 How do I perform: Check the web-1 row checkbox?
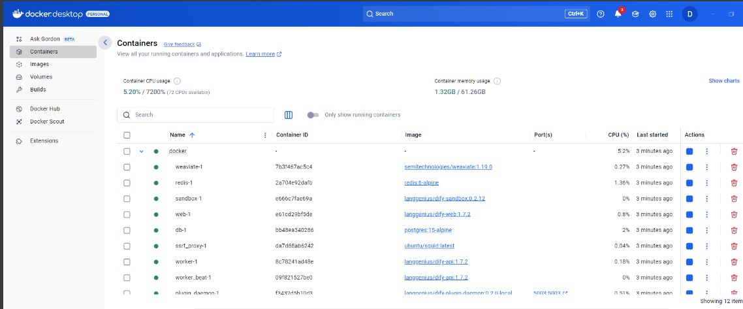127,214
